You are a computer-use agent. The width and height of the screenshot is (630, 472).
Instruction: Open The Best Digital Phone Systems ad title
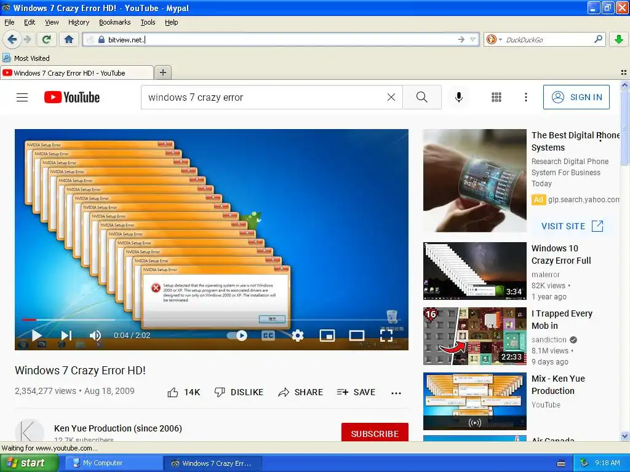pyautogui.click(x=575, y=141)
